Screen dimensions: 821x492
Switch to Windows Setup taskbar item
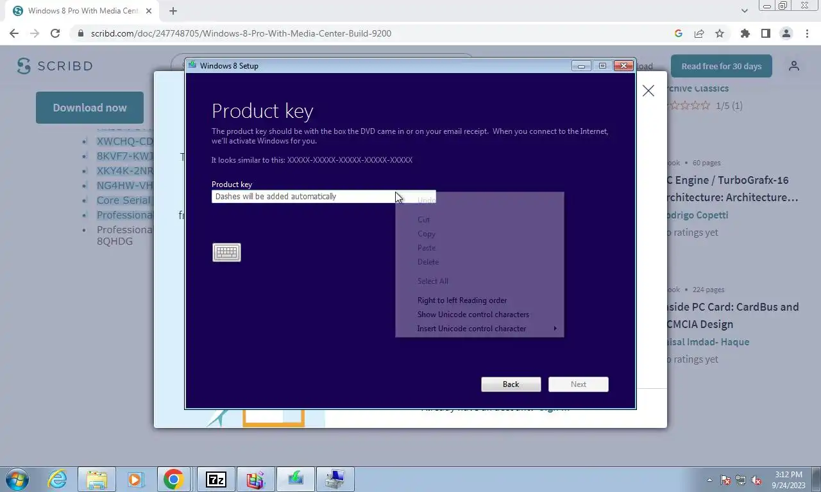(x=296, y=479)
